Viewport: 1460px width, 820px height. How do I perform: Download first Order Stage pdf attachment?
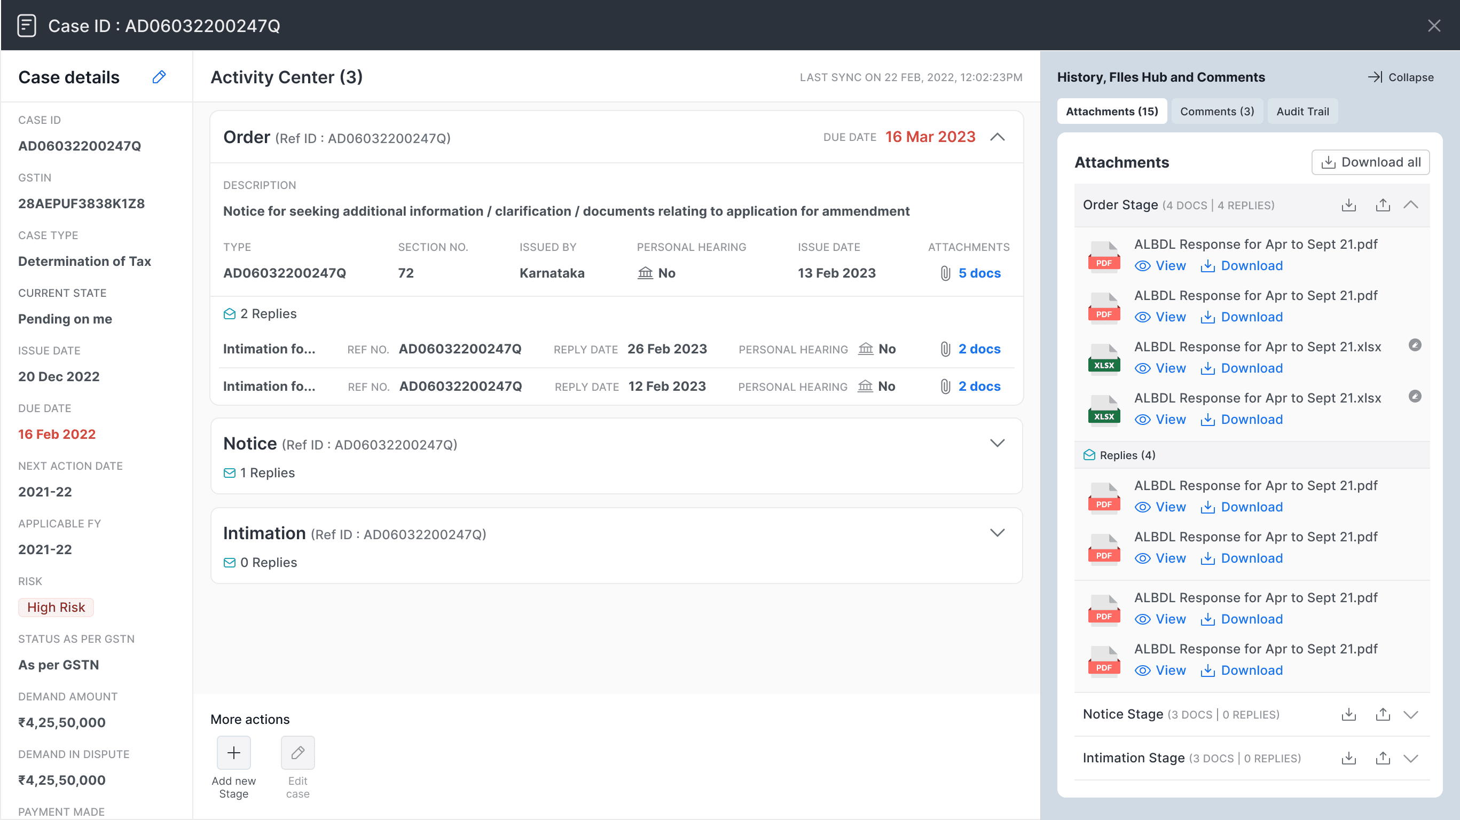click(1242, 266)
